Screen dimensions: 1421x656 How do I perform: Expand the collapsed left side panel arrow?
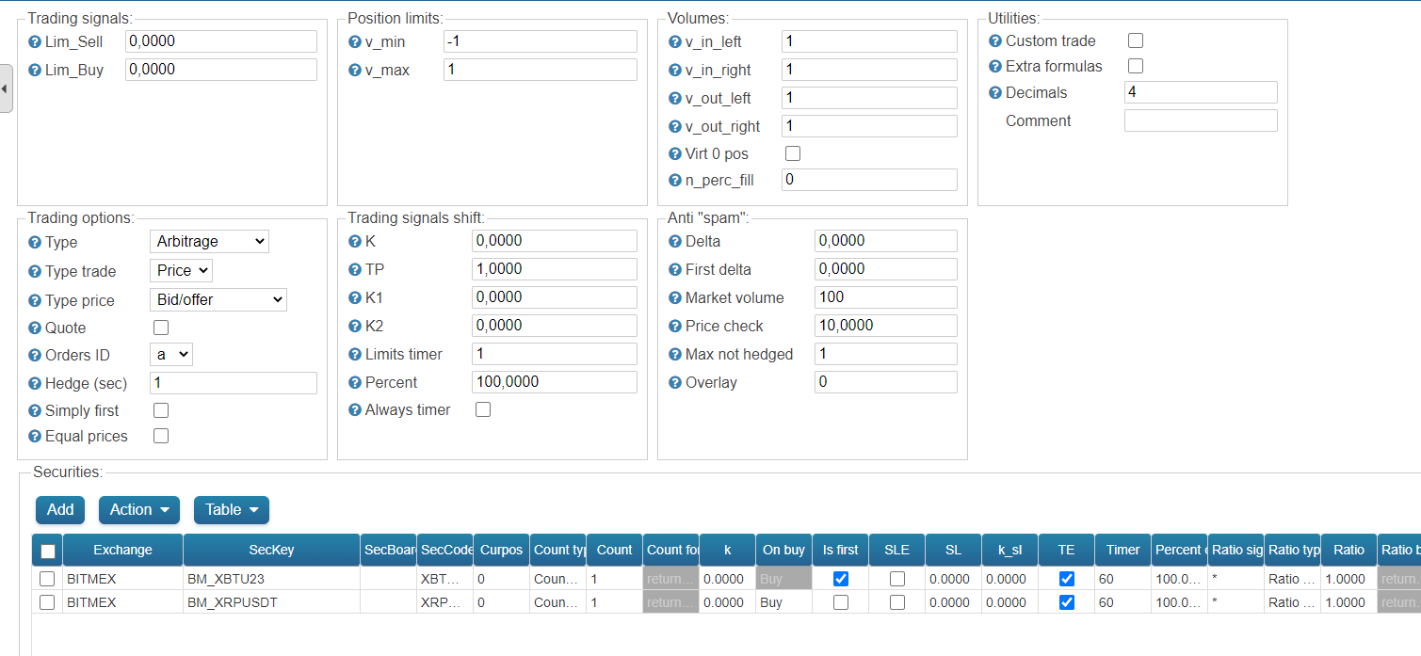6,88
